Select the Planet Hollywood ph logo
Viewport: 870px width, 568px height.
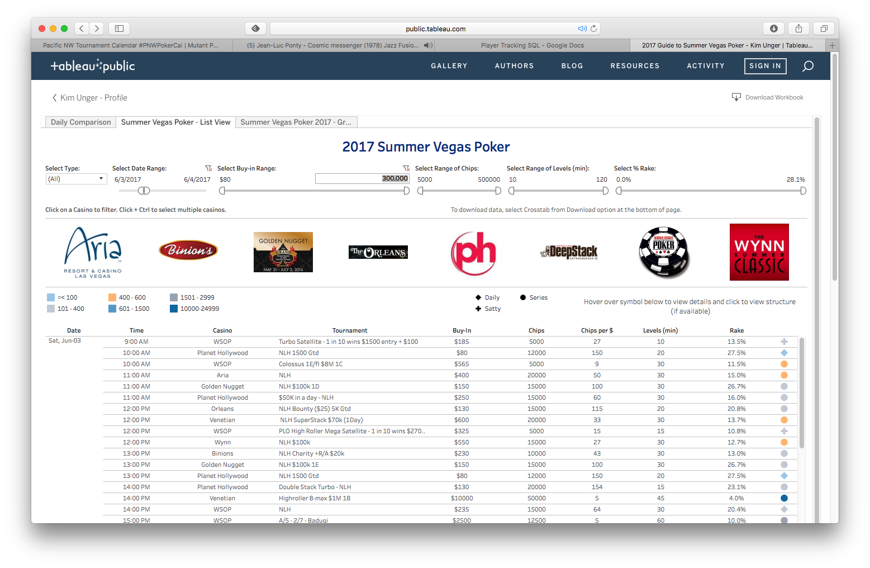473,253
